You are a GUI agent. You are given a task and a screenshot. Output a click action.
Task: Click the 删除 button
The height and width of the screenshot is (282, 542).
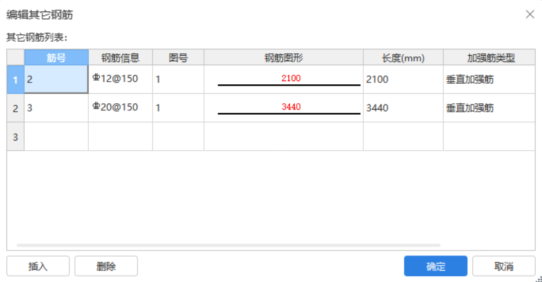[106, 266]
